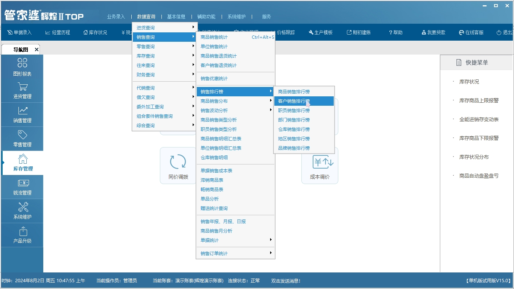This screenshot has width=514, height=289.
Task: Open 库存状况分布 quick link
Action: point(474,157)
